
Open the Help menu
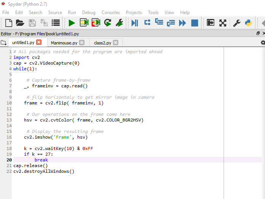point(185,13)
